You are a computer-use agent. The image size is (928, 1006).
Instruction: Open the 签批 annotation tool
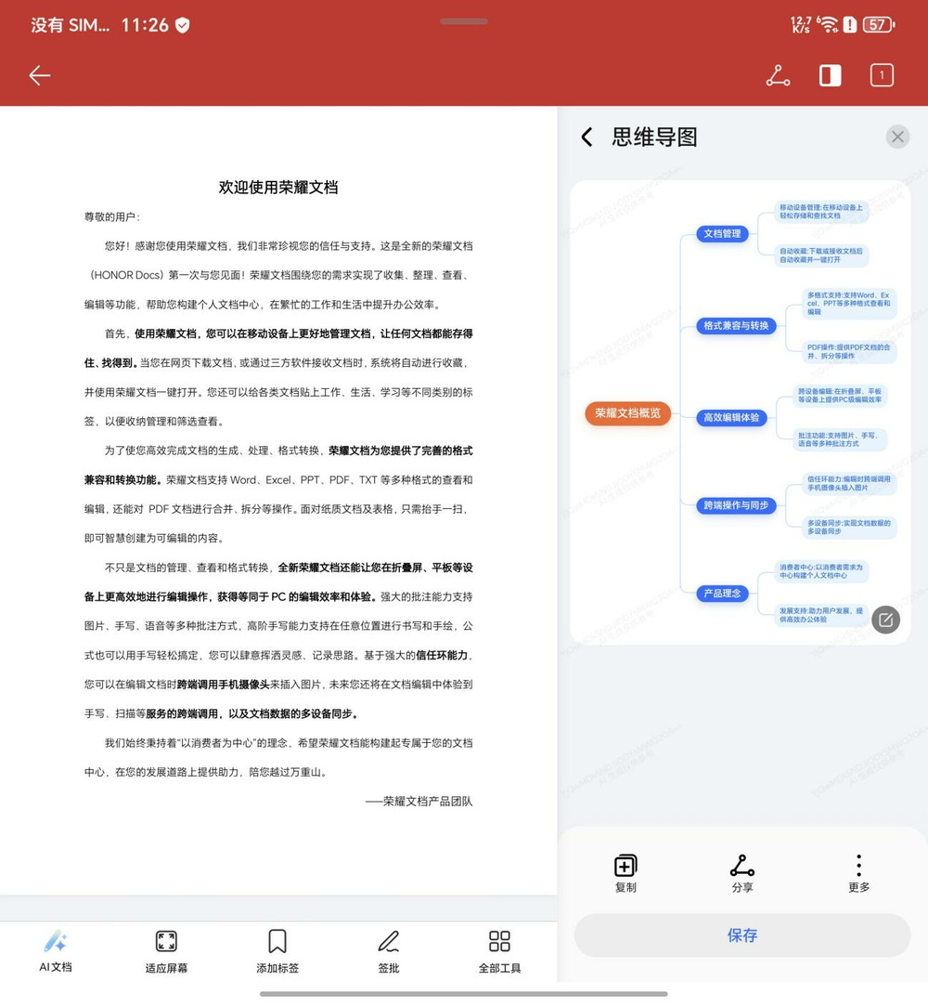[389, 951]
